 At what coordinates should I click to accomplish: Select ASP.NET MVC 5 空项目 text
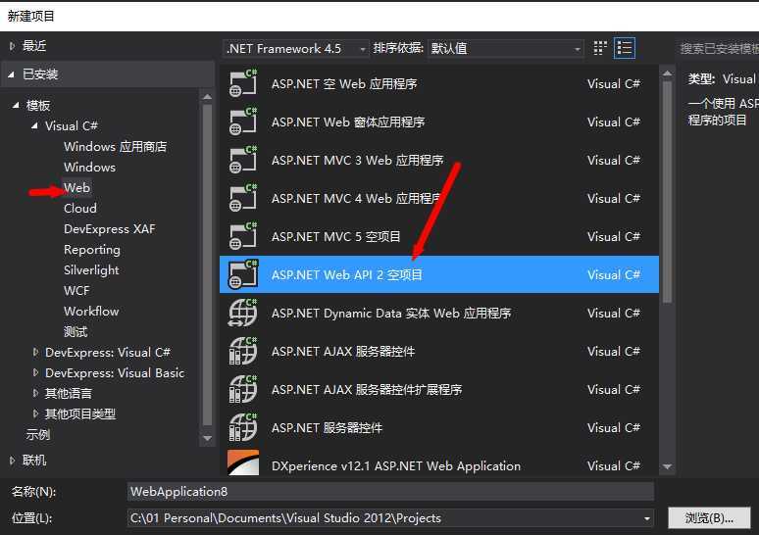(x=336, y=236)
